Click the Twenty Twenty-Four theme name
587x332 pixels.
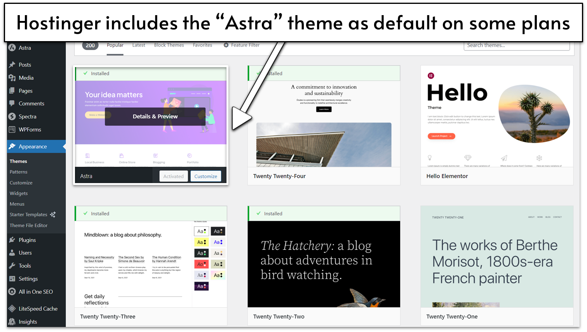point(279,176)
